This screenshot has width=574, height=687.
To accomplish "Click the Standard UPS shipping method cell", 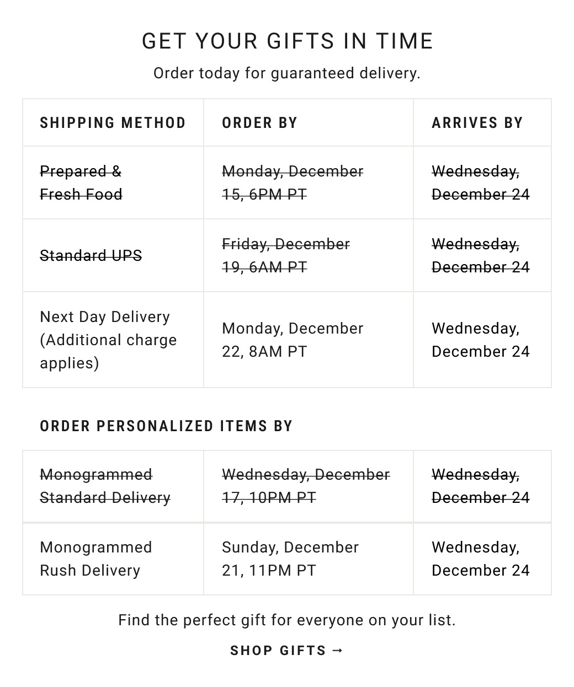I will point(91,255).
